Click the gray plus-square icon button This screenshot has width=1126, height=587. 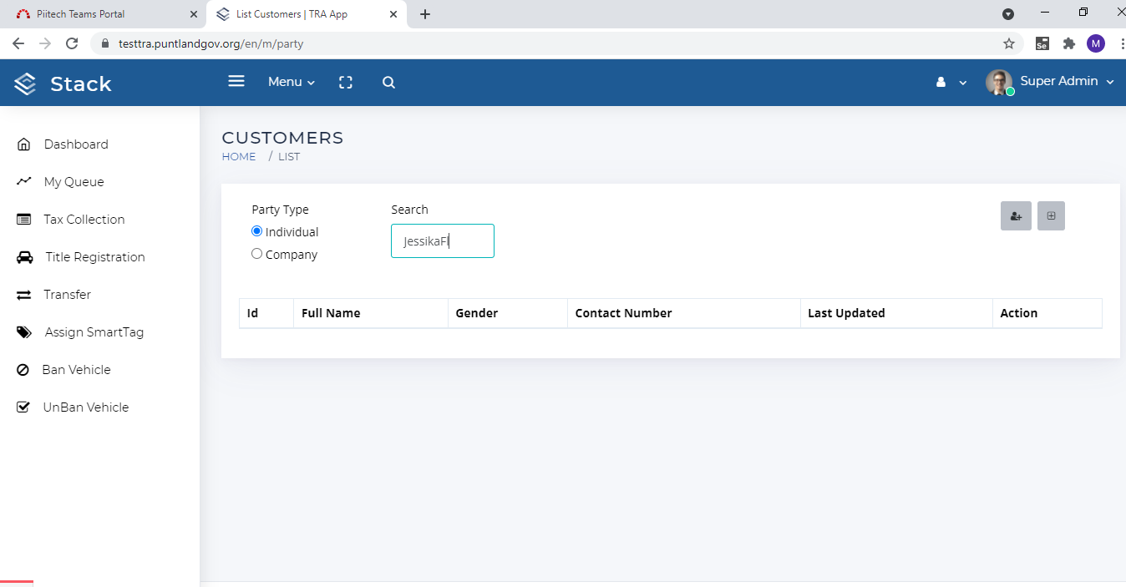1051,216
